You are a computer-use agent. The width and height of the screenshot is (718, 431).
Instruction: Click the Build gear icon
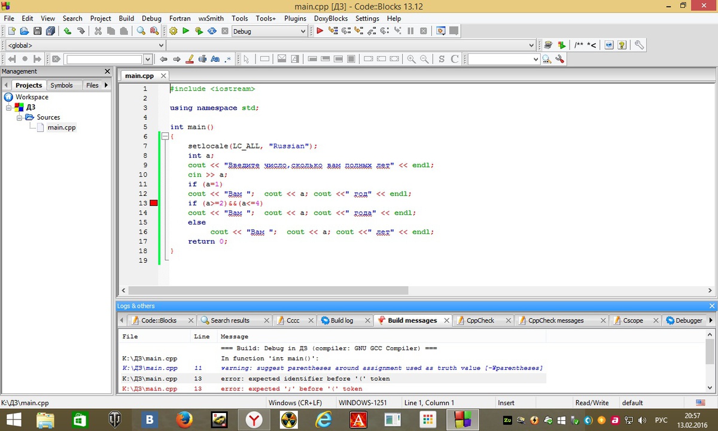[x=174, y=31]
